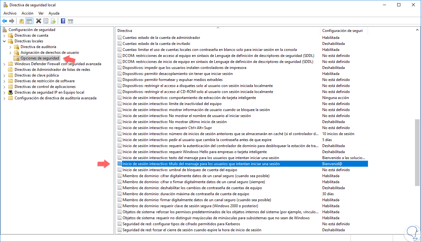Open the Acción menu
421x242 pixels.
click(x=27, y=13)
